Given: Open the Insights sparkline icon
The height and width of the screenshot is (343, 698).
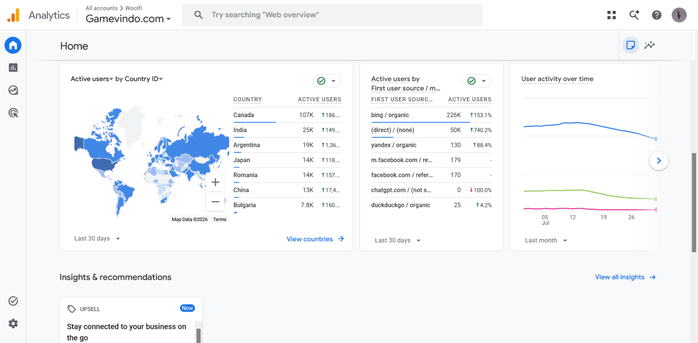Looking at the screenshot, I should 649,45.
